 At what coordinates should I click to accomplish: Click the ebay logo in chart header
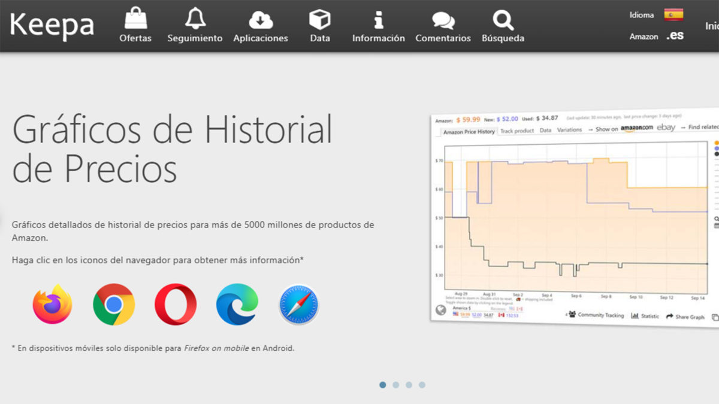(666, 127)
